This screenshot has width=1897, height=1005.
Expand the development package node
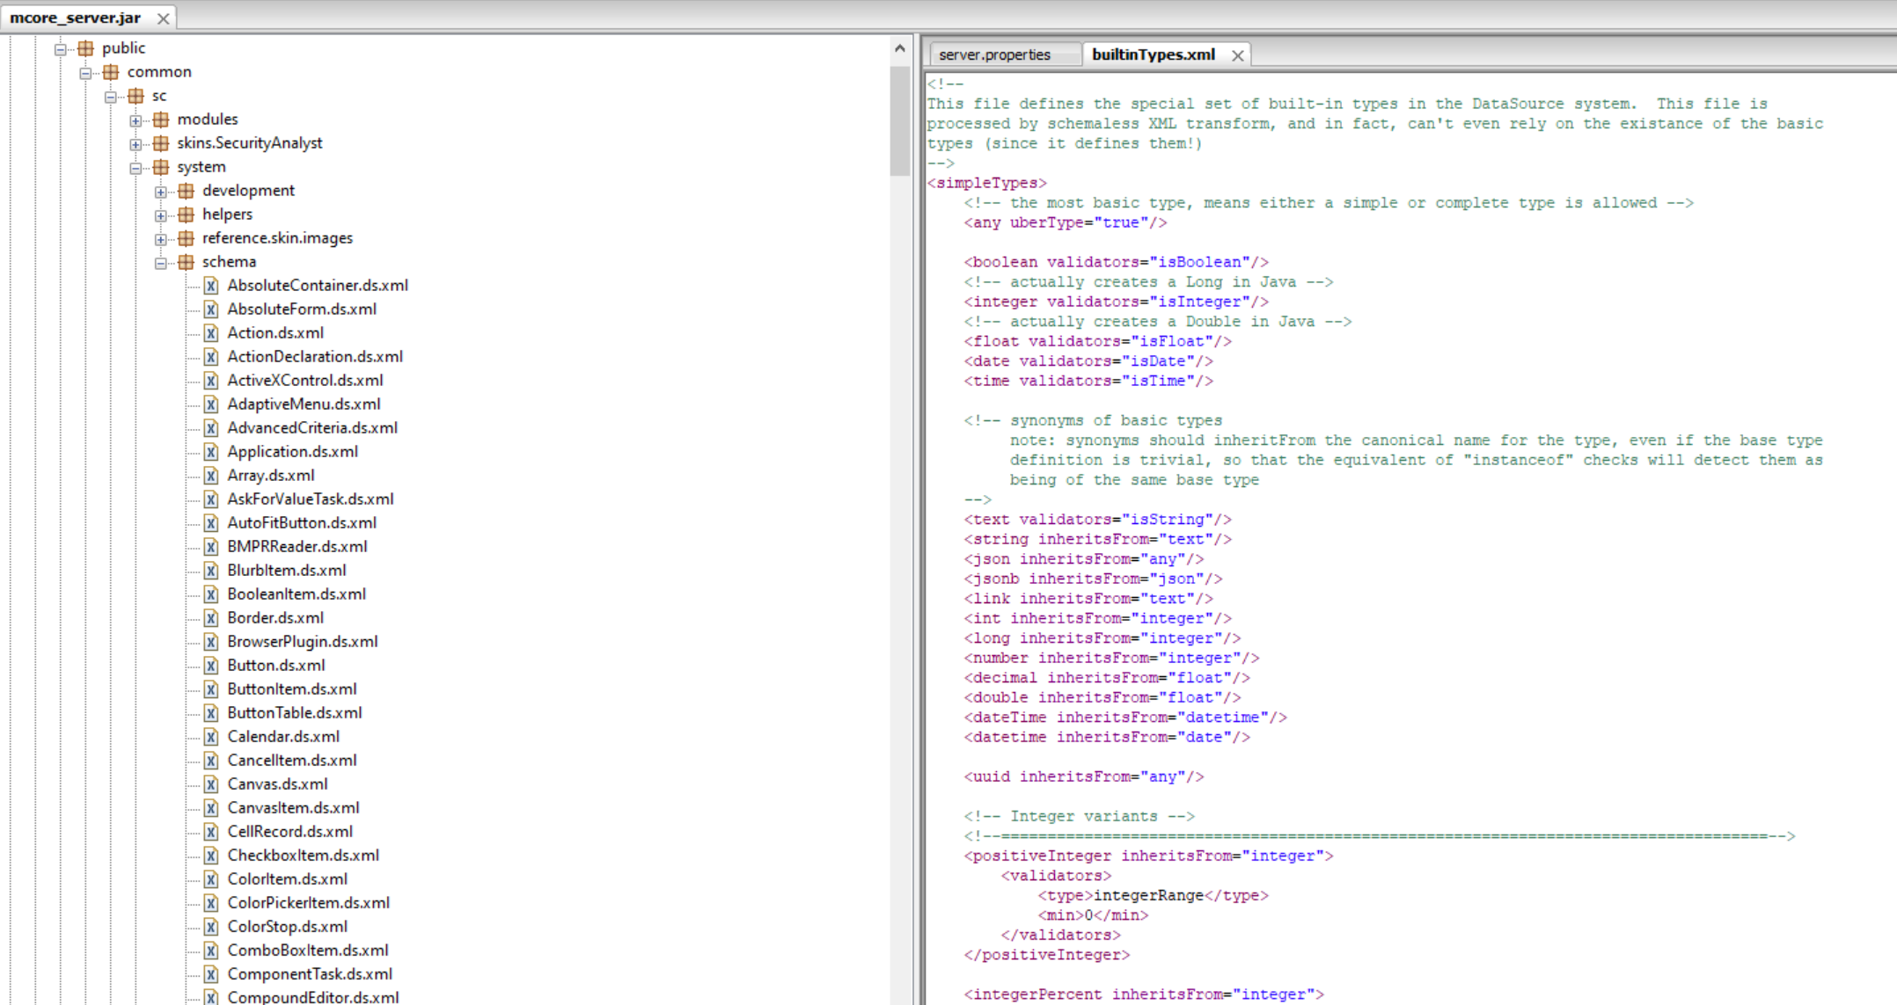tap(161, 192)
